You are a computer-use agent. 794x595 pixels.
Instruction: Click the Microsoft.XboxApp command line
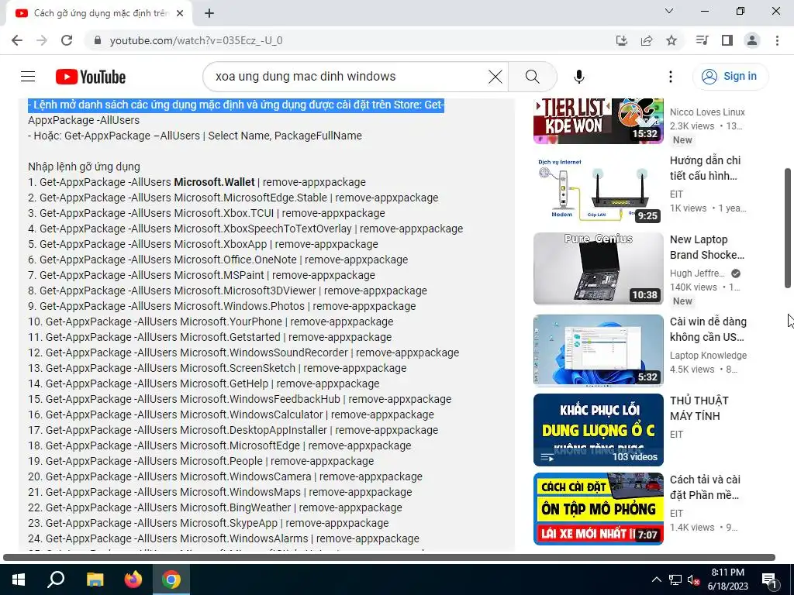click(x=203, y=244)
